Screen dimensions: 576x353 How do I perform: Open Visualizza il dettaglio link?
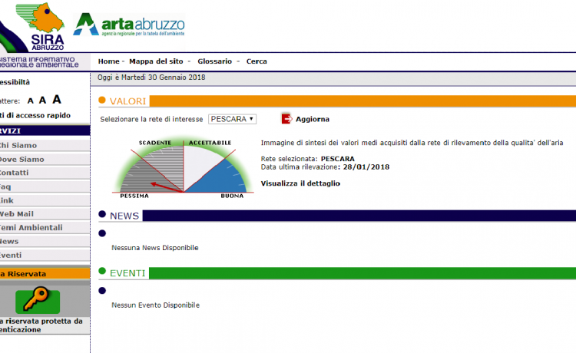pos(300,183)
